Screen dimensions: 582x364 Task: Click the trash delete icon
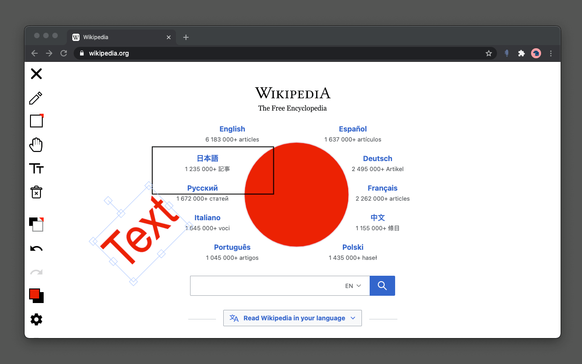[36, 192]
